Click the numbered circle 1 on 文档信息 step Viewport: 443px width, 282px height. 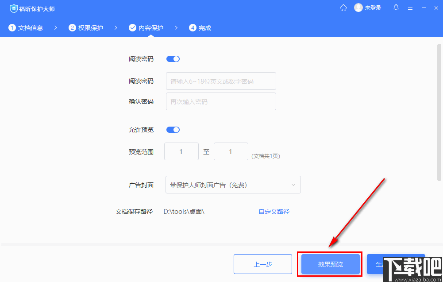pos(12,27)
